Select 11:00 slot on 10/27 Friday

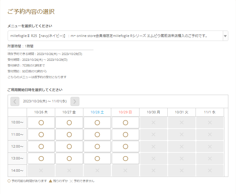tap(69, 134)
